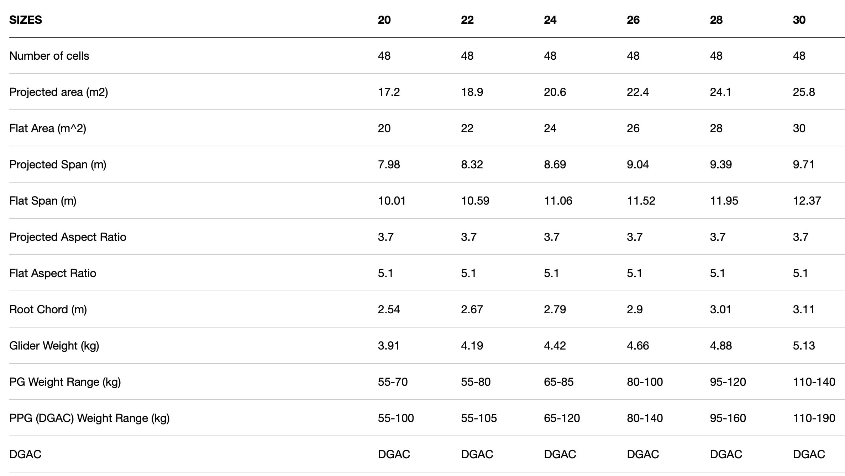Click projected area value 25.8
This screenshot has height=476, width=845.
(x=804, y=92)
